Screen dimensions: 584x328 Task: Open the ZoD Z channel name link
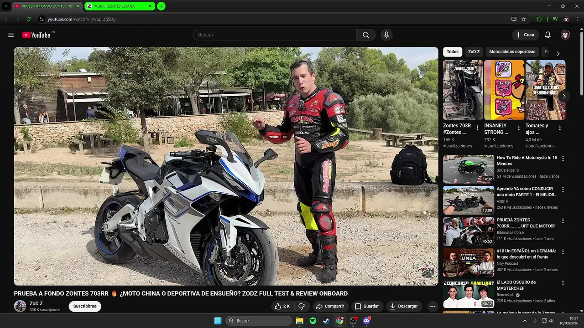pos(36,303)
